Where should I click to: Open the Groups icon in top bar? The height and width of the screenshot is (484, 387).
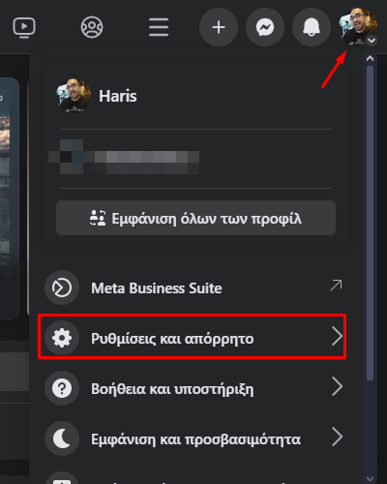(92, 27)
